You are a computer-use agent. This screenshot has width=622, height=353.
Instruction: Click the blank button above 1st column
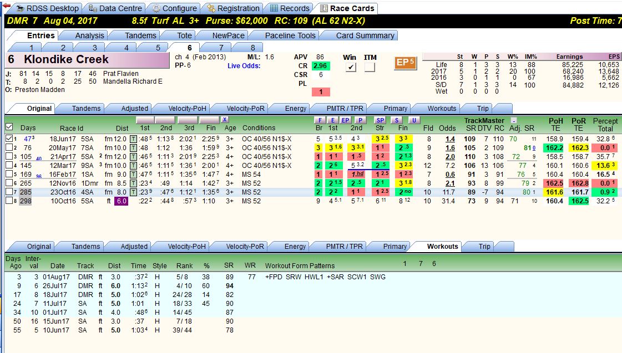[145, 120]
